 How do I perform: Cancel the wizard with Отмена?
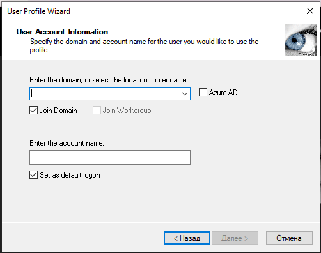pyautogui.click(x=289, y=238)
